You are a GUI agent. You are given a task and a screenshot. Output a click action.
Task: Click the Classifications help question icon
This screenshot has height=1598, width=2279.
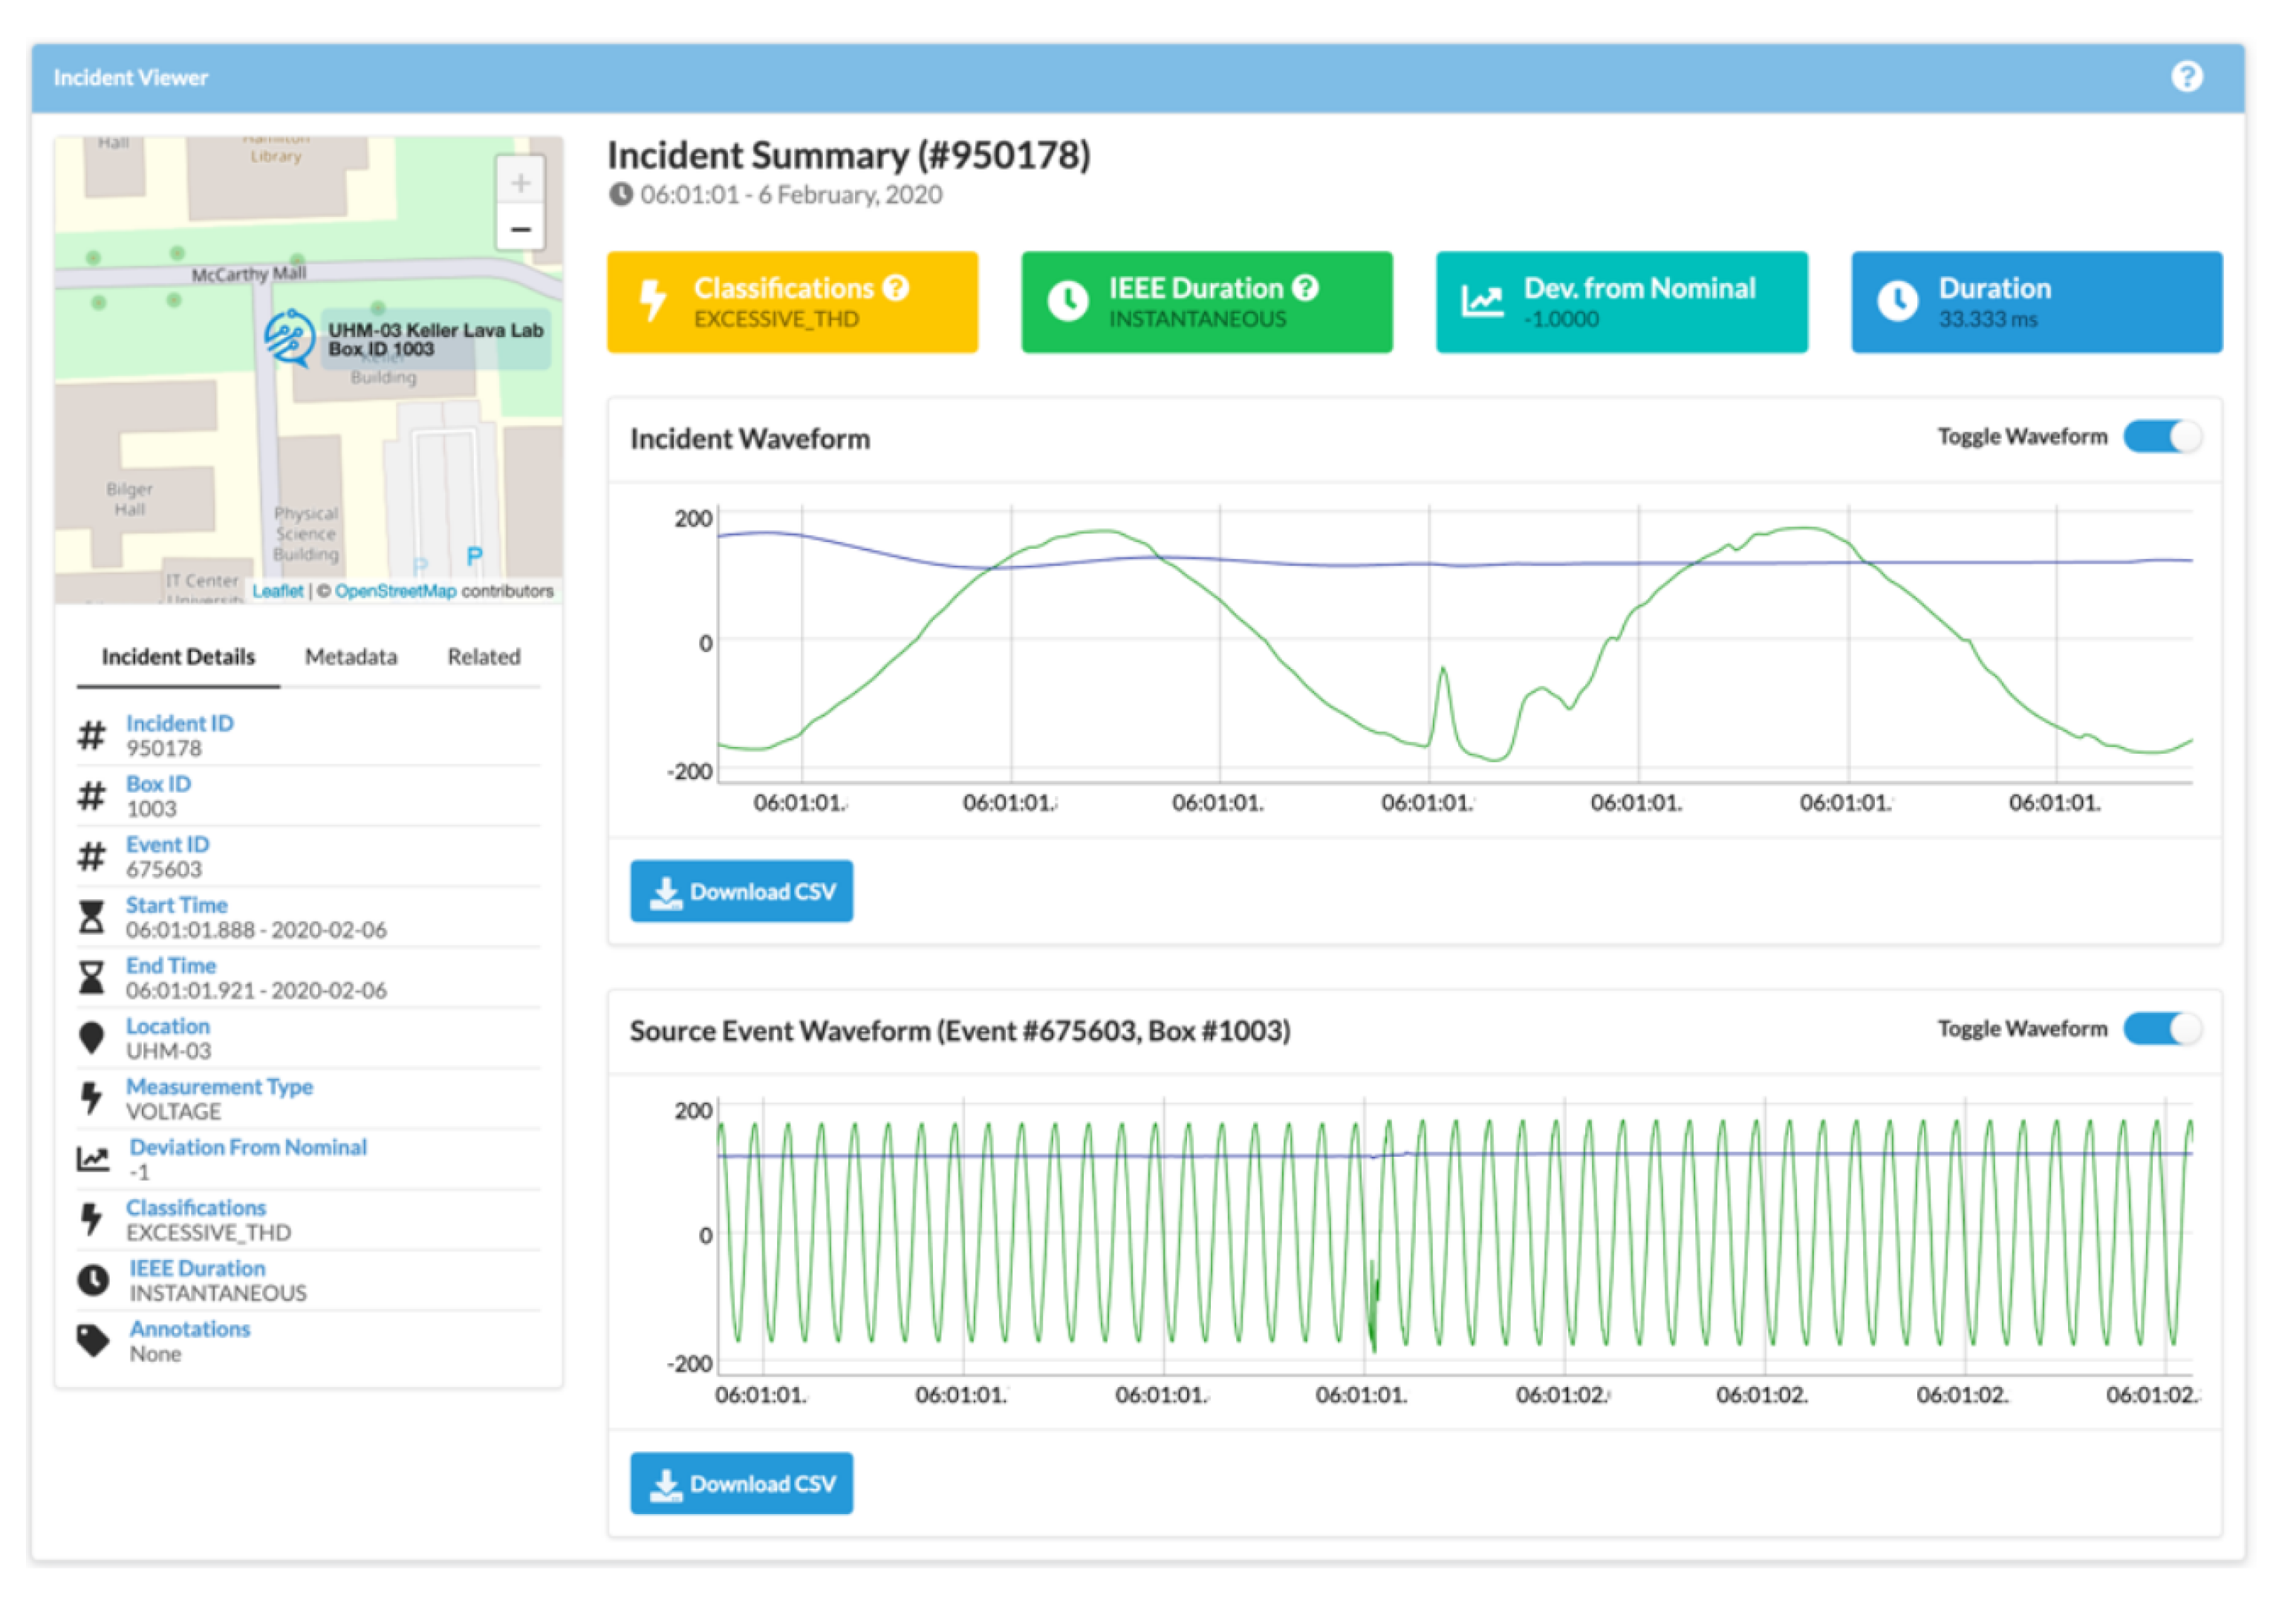pos(895,288)
